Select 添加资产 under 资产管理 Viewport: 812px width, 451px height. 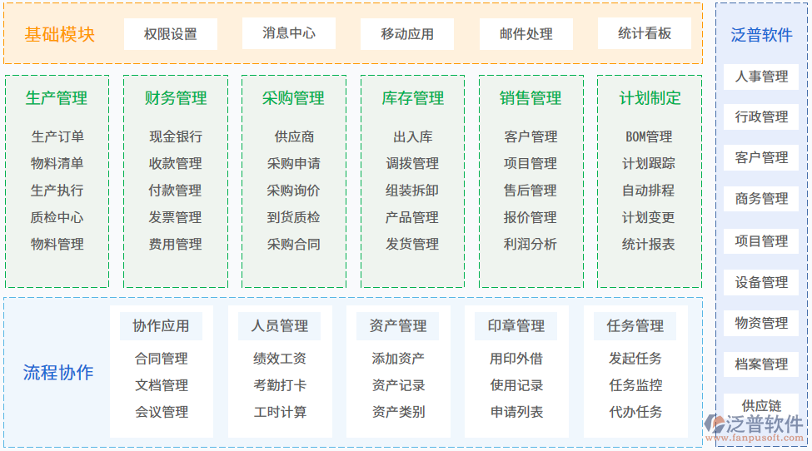coord(398,359)
